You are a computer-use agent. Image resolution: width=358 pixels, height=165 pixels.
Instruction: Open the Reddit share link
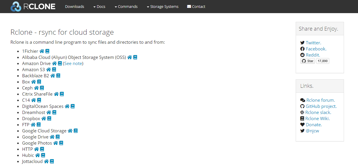pyautogui.click(x=313, y=55)
